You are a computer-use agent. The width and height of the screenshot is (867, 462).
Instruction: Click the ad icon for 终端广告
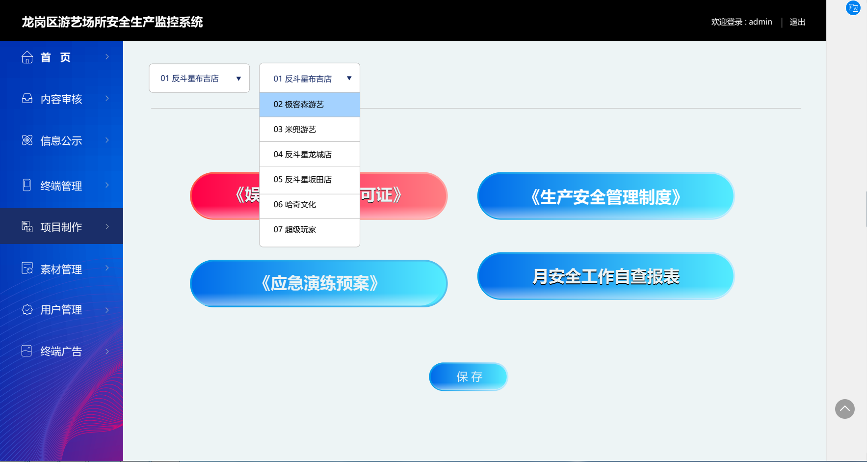[x=27, y=351]
